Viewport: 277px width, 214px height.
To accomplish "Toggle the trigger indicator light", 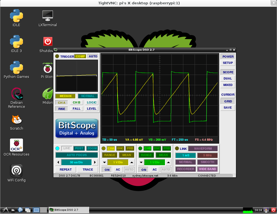I will point(57,56).
